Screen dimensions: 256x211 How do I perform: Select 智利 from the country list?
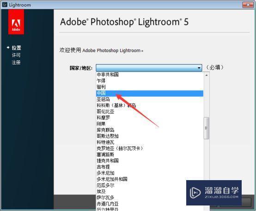coord(150,87)
